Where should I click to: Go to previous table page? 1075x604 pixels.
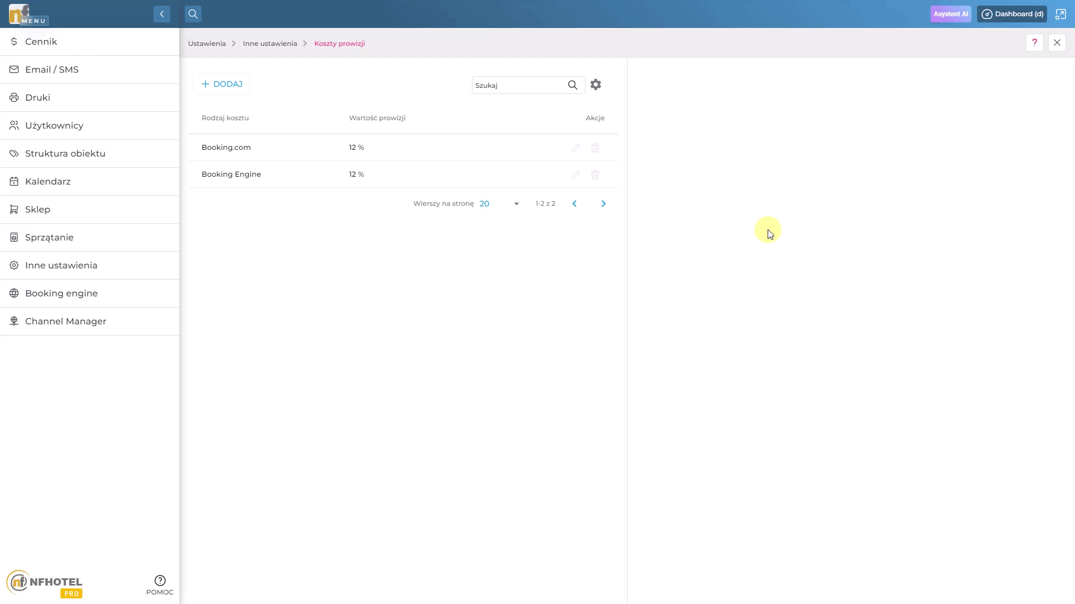(x=574, y=204)
